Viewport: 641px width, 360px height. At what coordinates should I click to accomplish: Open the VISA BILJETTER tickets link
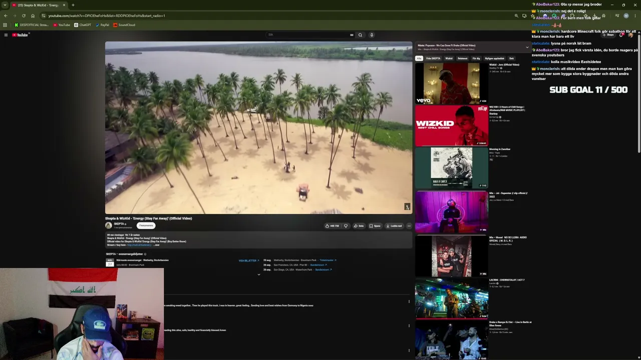[x=249, y=260]
